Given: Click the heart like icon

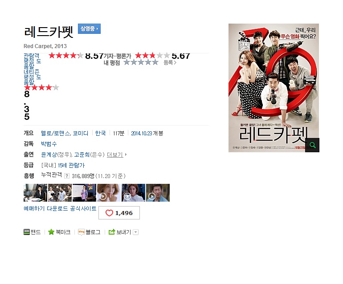Looking at the screenshot, I should [109, 213].
